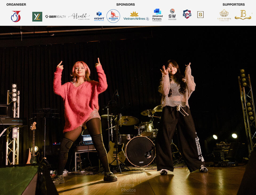Click the SPONSORS heading text
The width and height of the screenshot is (256, 195).
coord(126,5)
